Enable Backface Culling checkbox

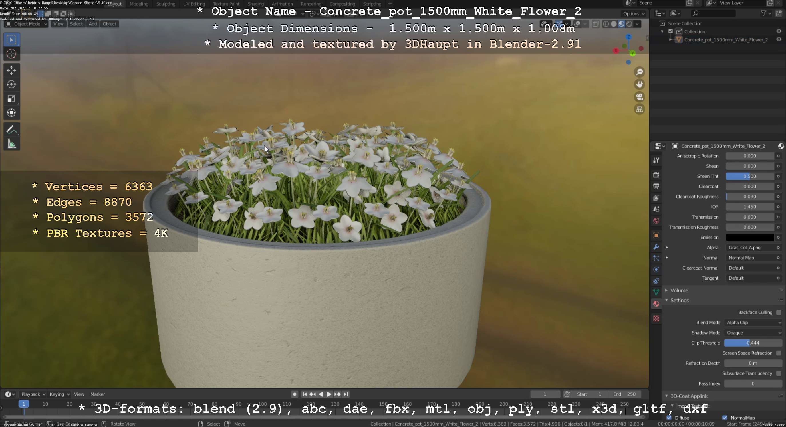tap(779, 312)
